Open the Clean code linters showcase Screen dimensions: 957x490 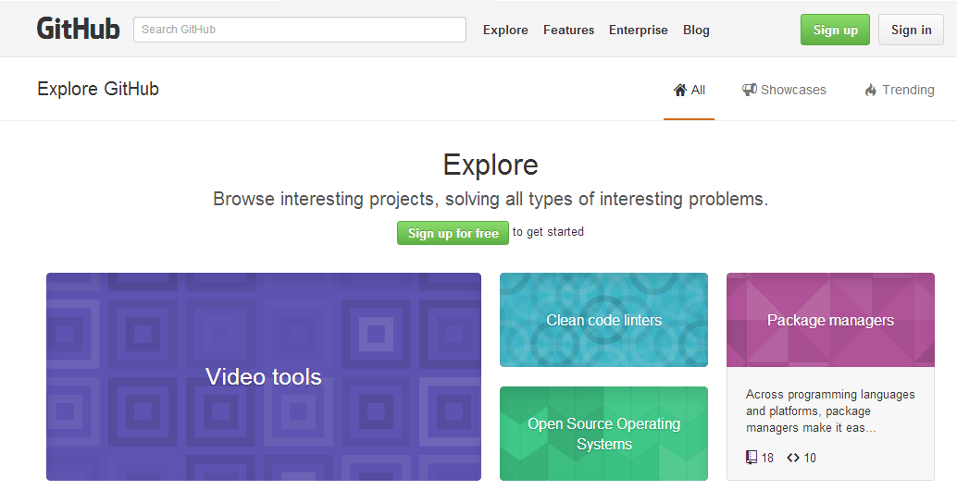click(603, 320)
